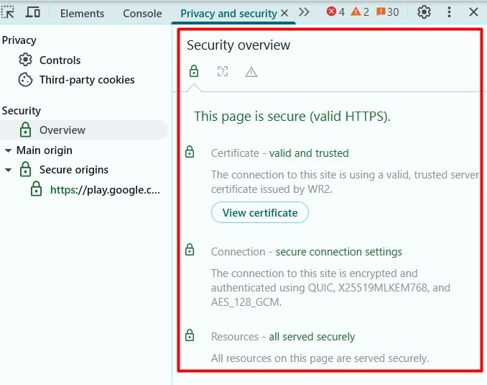The image size is (487, 385).
Task: Click the 'valid and trusted' certificate text
Action: click(x=309, y=153)
